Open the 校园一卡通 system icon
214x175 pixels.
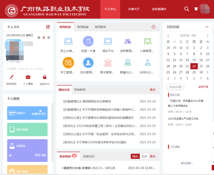(88, 41)
